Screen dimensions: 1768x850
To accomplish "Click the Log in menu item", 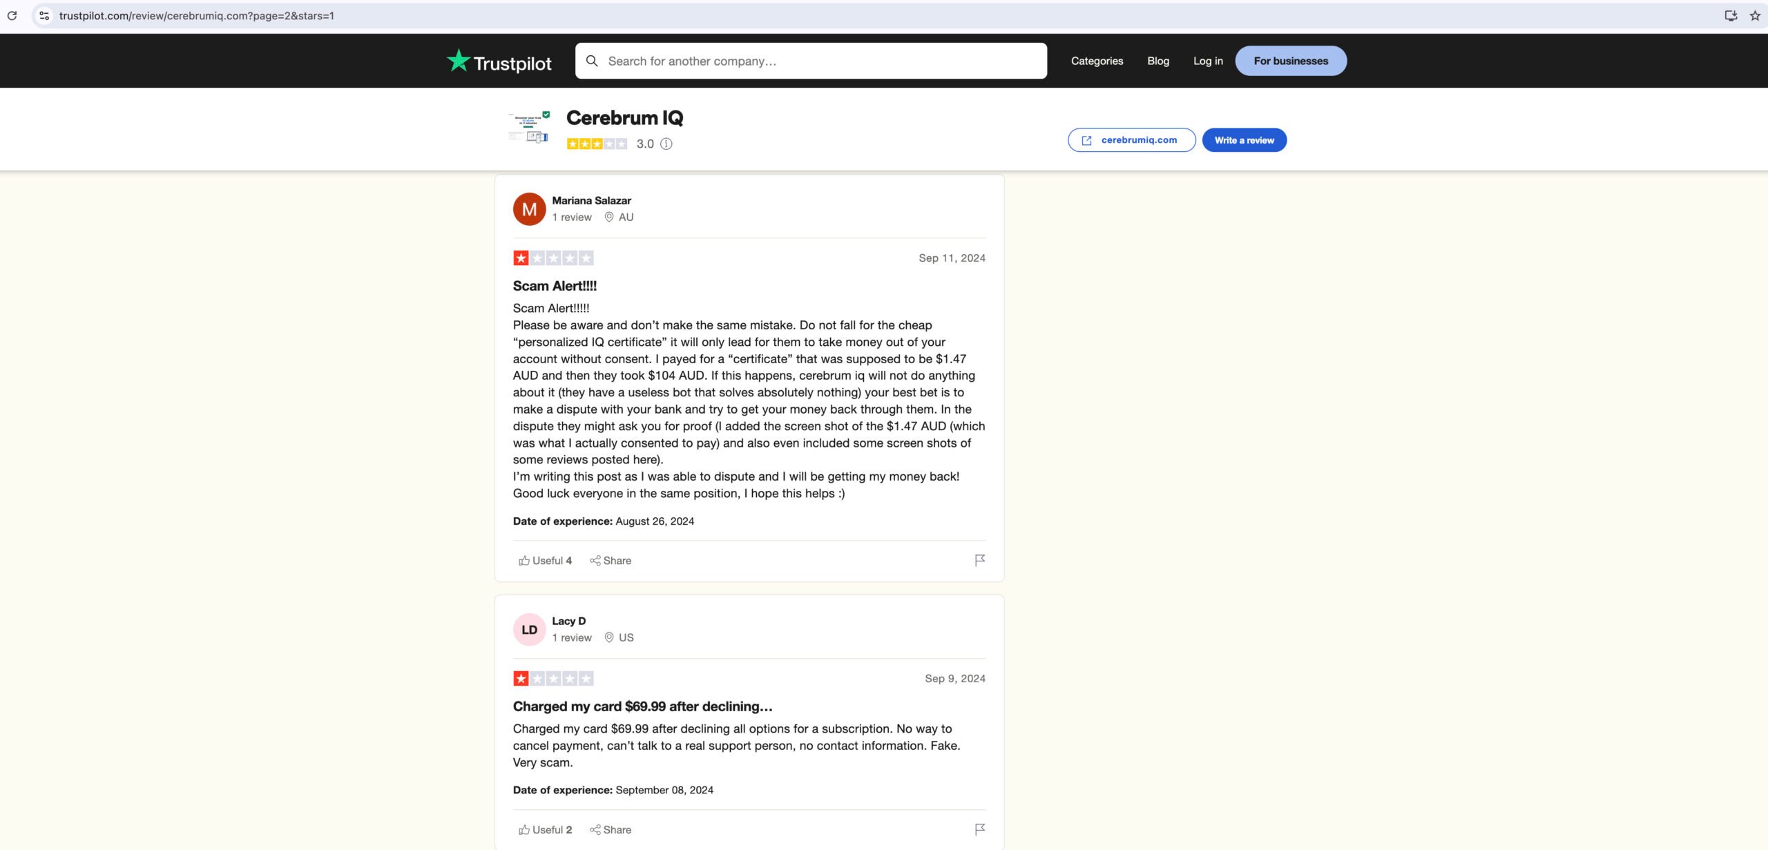I will click(x=1209, y=61).
